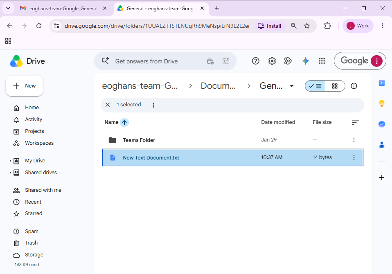Image resolution: width=392 pixels, height=274 pixels.
Task: Go to Home in sidebar
Action: tap(32, 108)
